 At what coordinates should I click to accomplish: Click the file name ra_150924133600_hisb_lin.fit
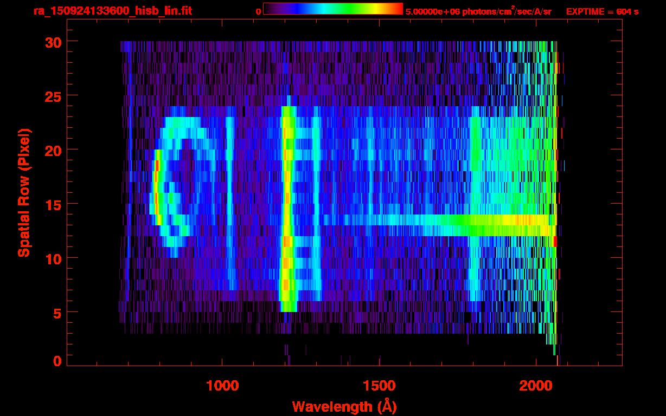click(x=112, y=10)
